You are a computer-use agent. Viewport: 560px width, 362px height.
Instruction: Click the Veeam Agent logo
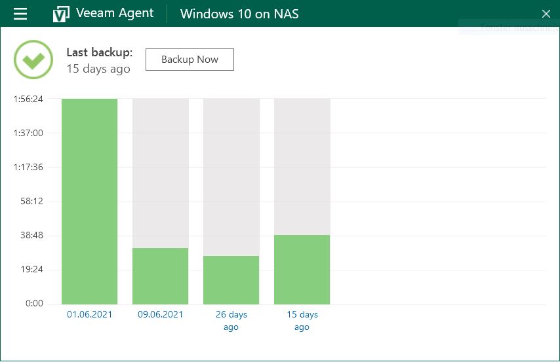point(61,14)
